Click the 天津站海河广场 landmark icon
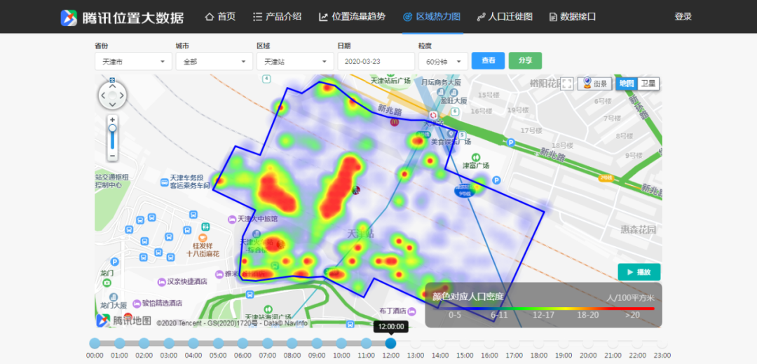Screen dimensions: 757x364 (269, 309)
